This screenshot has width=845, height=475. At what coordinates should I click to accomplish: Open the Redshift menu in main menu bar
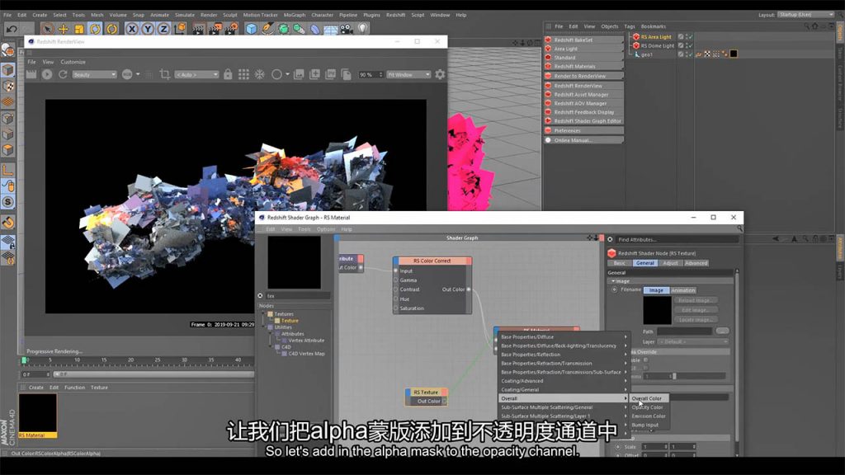395,15
